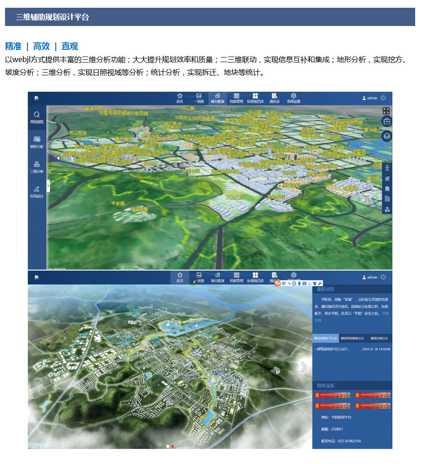
Task: Open 系统设置 from the top navigation
Action: pyautogui.click(x=293, y=98)
